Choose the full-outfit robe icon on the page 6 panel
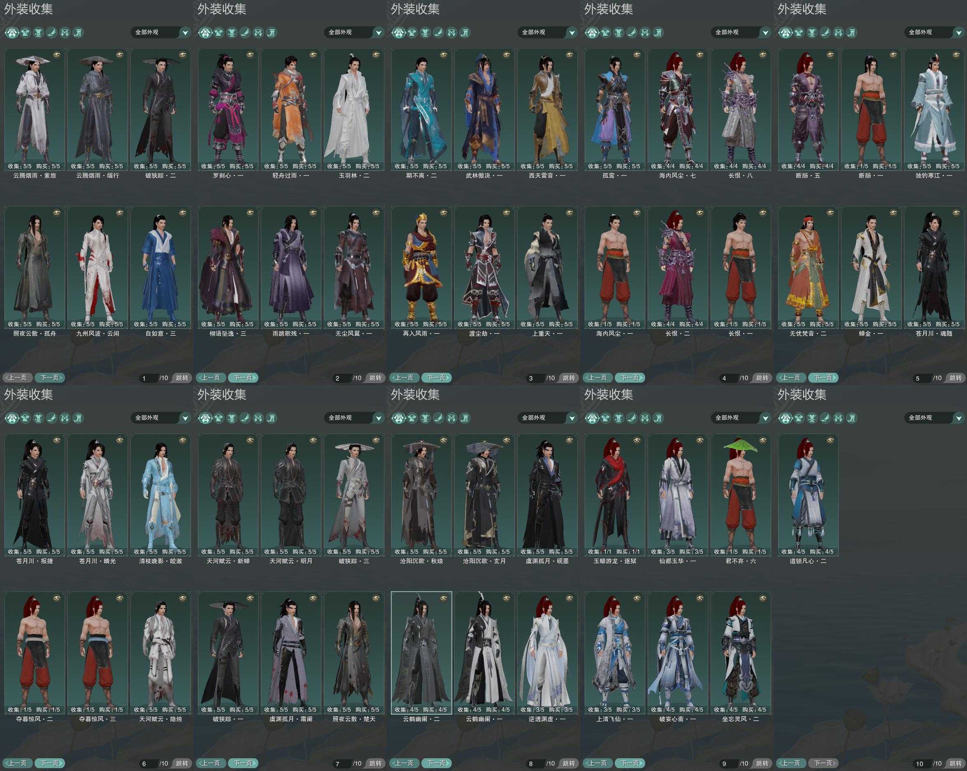Image resolution: width=967 pixels, height=771 pixels. point(12,418)
